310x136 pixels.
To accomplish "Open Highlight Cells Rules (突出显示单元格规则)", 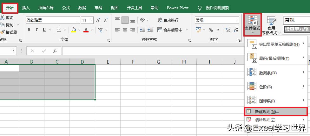I will [276, 44].
